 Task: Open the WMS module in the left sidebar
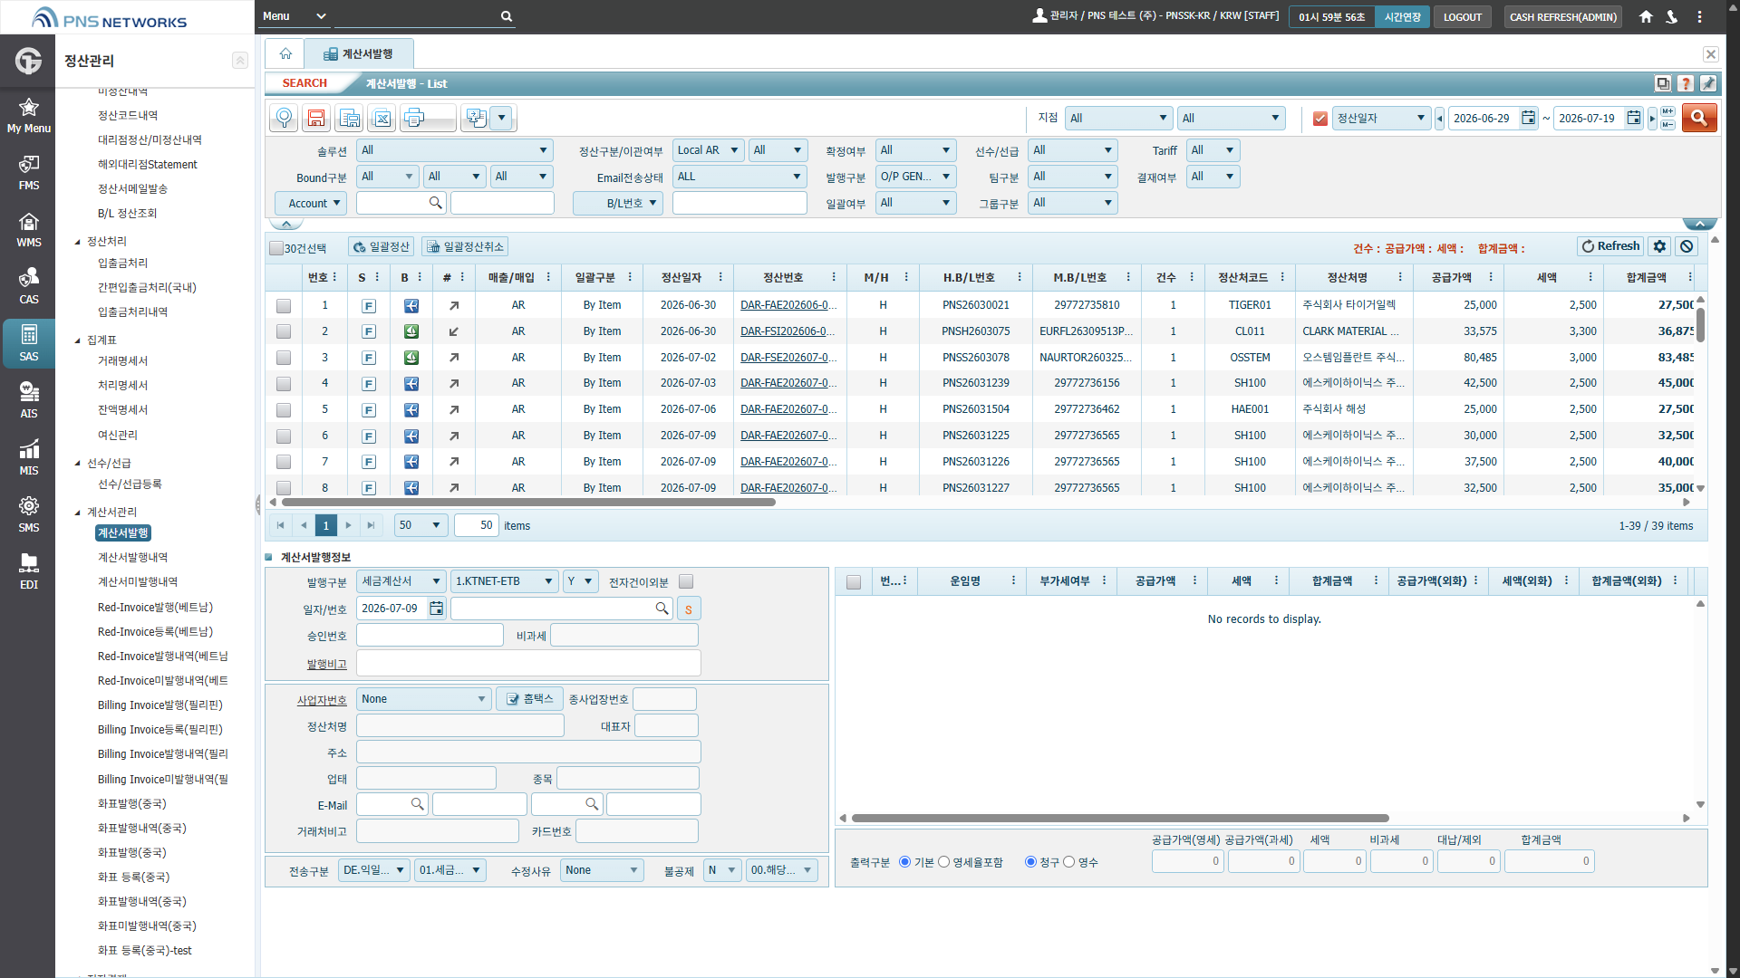pos(29,230)
